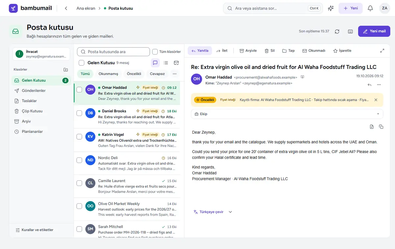Tick the select-all checkbox beside Gelen Kutusu

tap(82, 63)
